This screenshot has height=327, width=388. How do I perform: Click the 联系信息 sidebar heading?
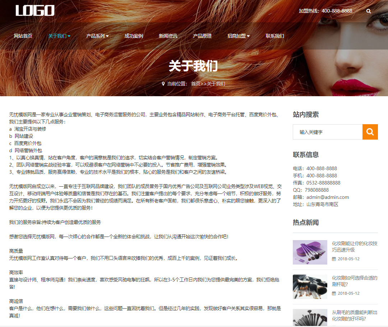pos(306,155)
